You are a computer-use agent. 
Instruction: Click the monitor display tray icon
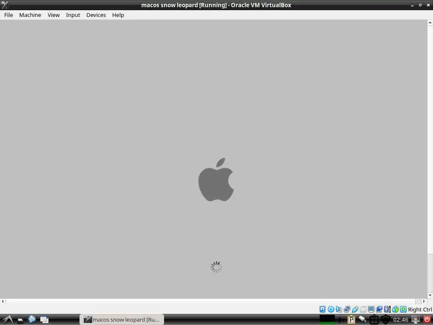416,320
